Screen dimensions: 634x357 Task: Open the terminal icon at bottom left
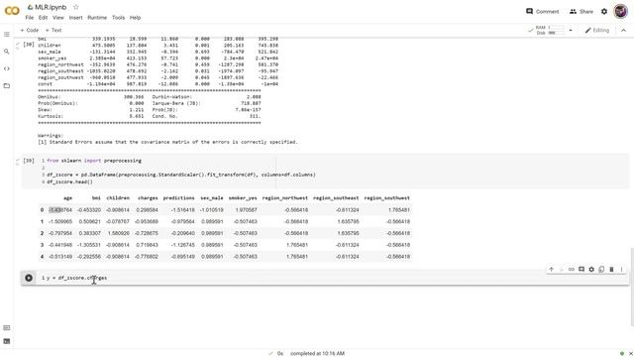[x=7, y=341]
